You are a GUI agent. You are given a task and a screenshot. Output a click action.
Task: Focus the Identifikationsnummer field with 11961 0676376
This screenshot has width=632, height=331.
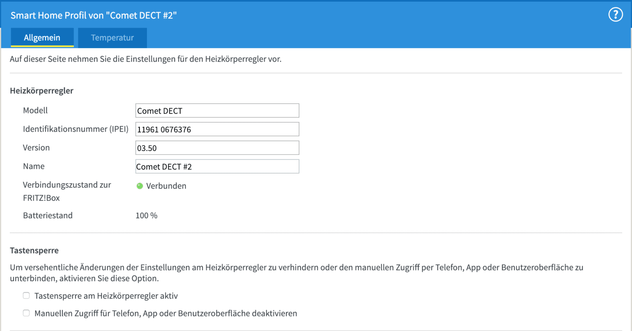(x=217, y=129)
